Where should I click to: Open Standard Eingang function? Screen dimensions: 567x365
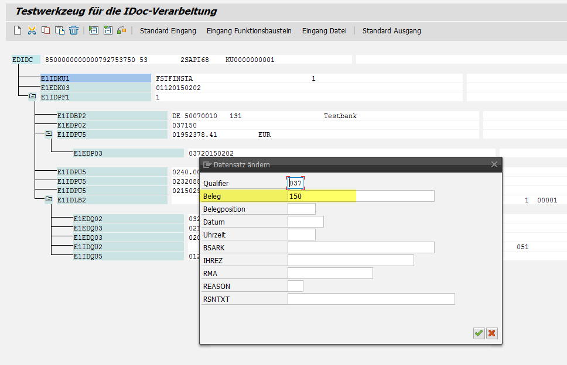[168, 30]
